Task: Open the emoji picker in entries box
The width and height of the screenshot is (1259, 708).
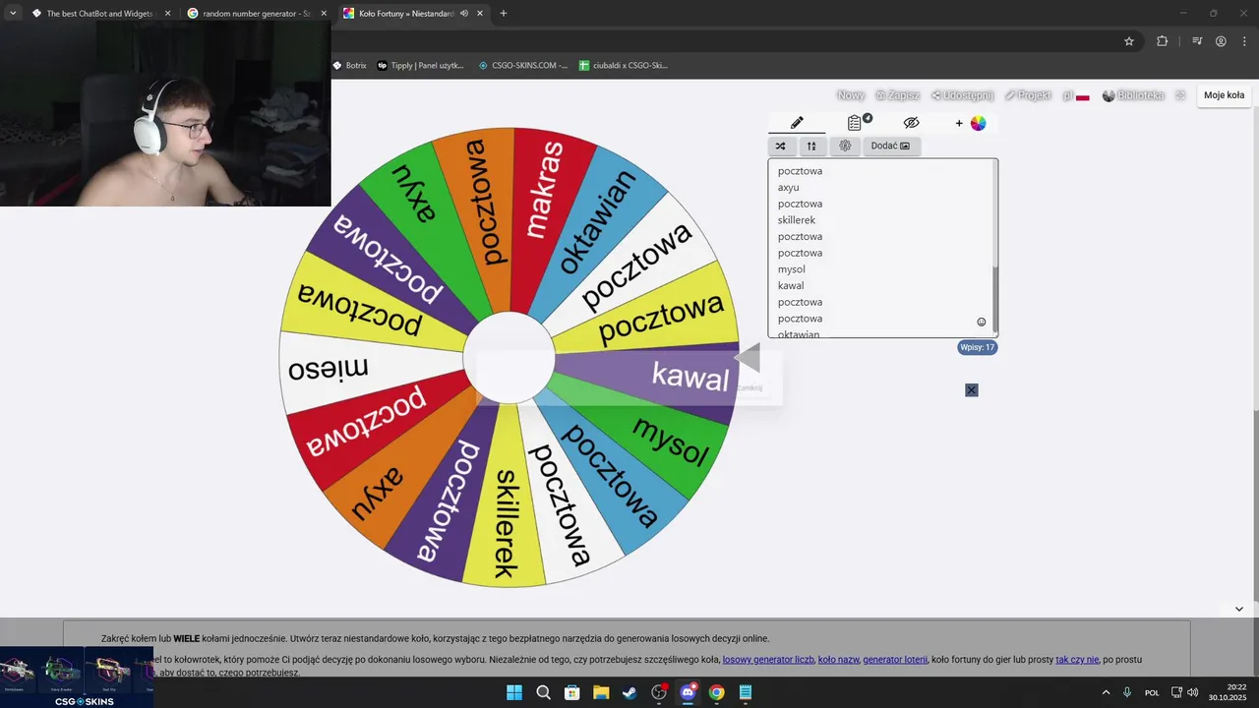Action: click(x=981, y=322)
